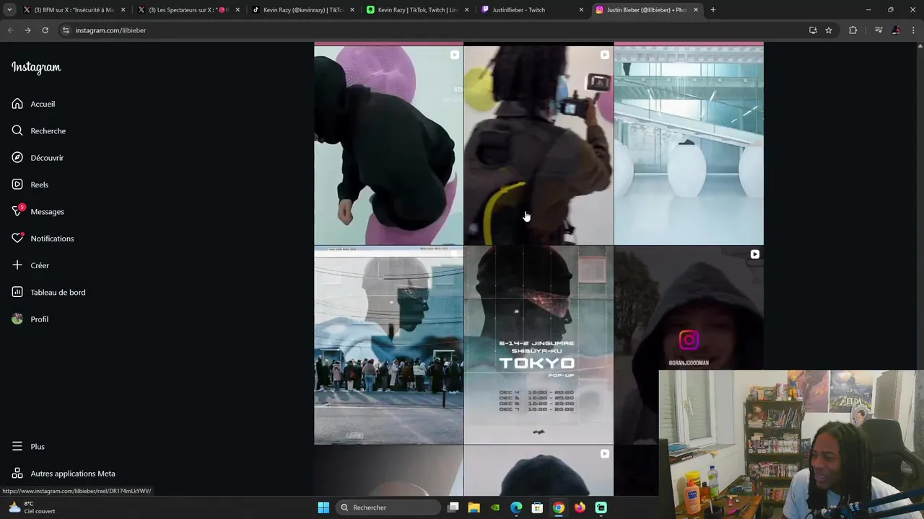
Task: Open the white vases glass building post
Action: click(x=689, y=146)
